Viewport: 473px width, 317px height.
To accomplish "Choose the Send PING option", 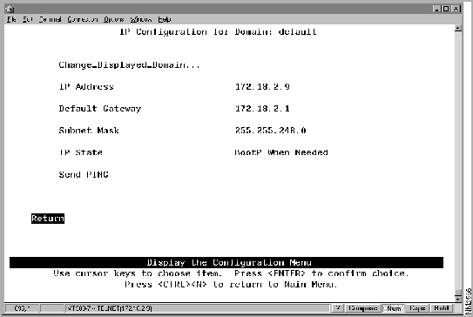I will pos(84,174).
